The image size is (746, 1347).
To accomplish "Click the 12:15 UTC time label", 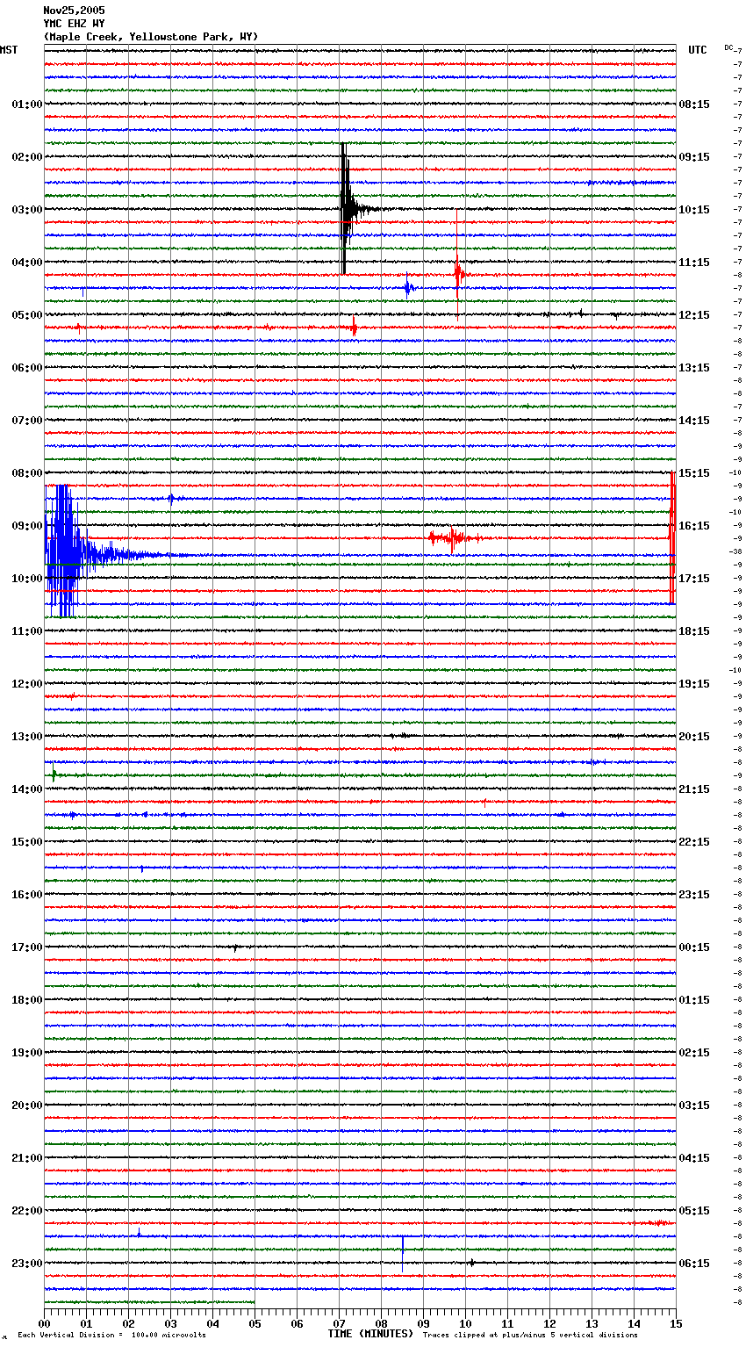I will (x=694, y=315).
